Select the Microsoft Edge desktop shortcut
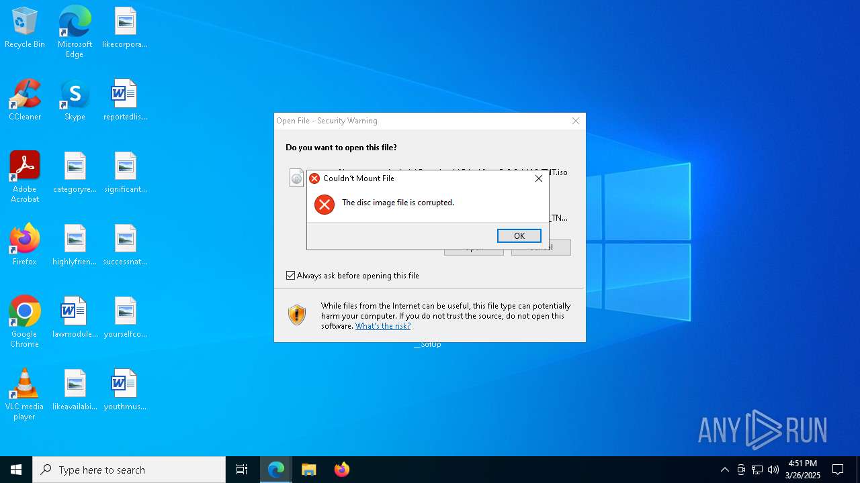860x483 pixels. [75, 32]
